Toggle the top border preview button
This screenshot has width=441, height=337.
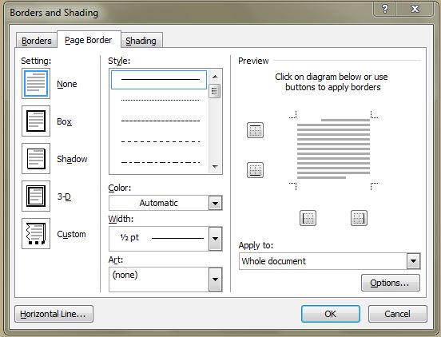tap(255, 130)
